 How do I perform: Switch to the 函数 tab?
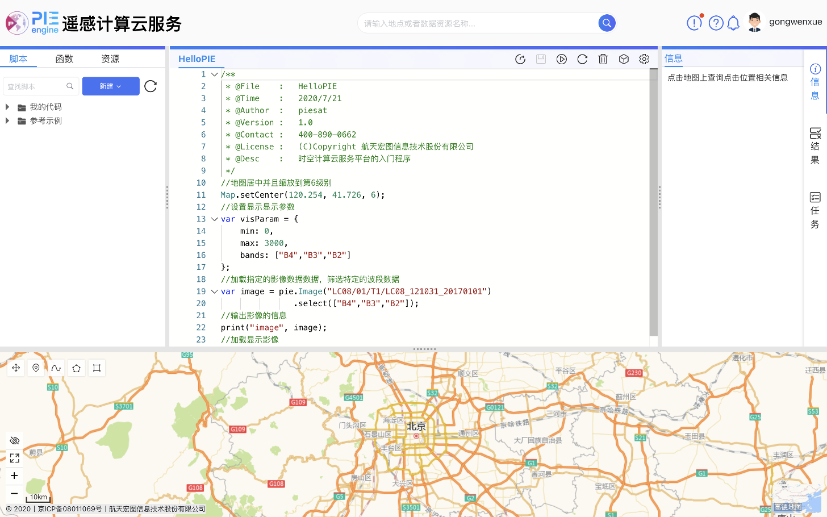(x=64, y=59)
